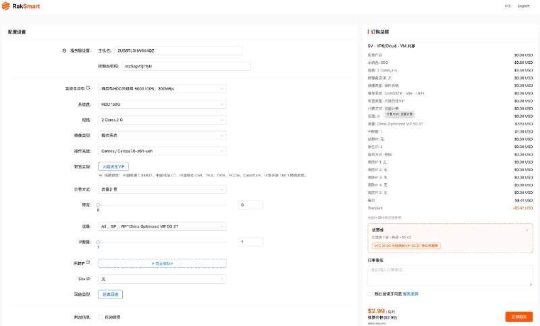This screenshot has width=540, height=326.
Task: Click the RakSmart logo
Action: point(21,6)
